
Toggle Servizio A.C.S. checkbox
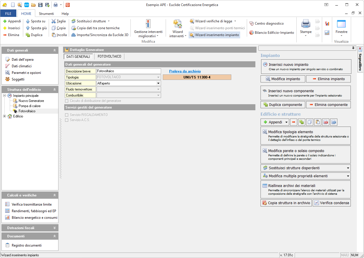(67, 120)
